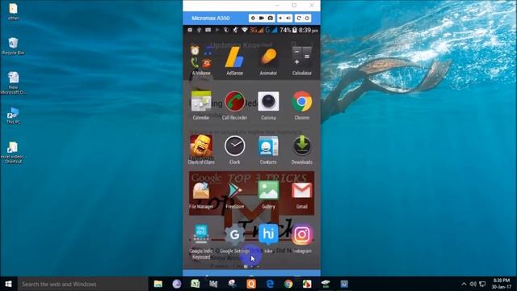Open the orange Q app on the taskbar
Viewport: 517px width, 291px height.
coord(251,284)
